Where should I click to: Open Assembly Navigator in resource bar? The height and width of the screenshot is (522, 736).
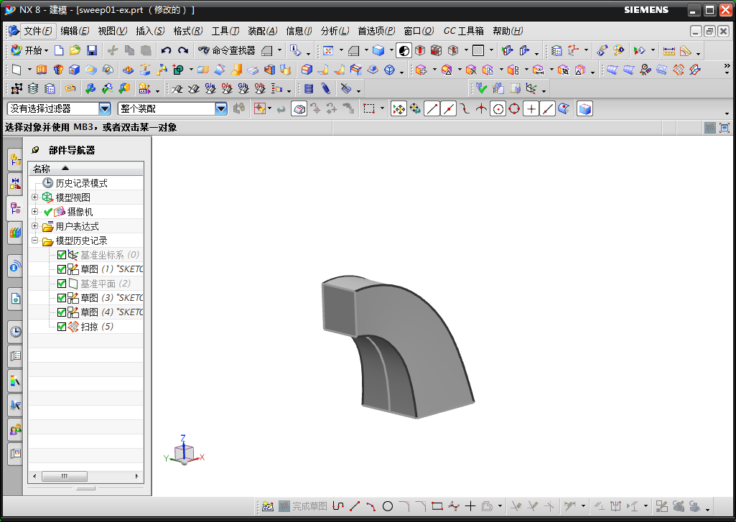tap(16, 159)
